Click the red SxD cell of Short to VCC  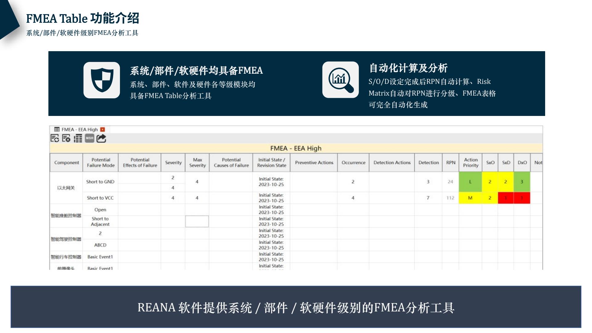pyautogui.click(x=506, y=198)
